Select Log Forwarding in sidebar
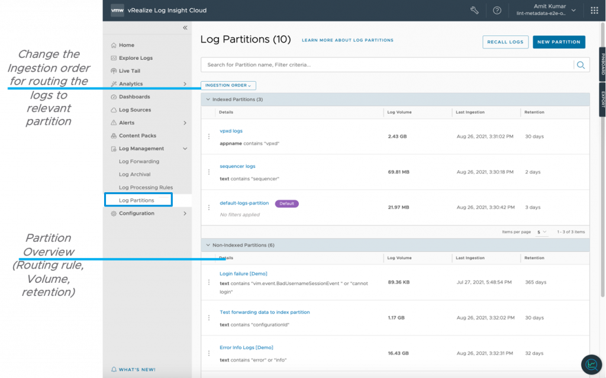The width and height of the screenshot is (606, 378). click(x=139, y=161)
